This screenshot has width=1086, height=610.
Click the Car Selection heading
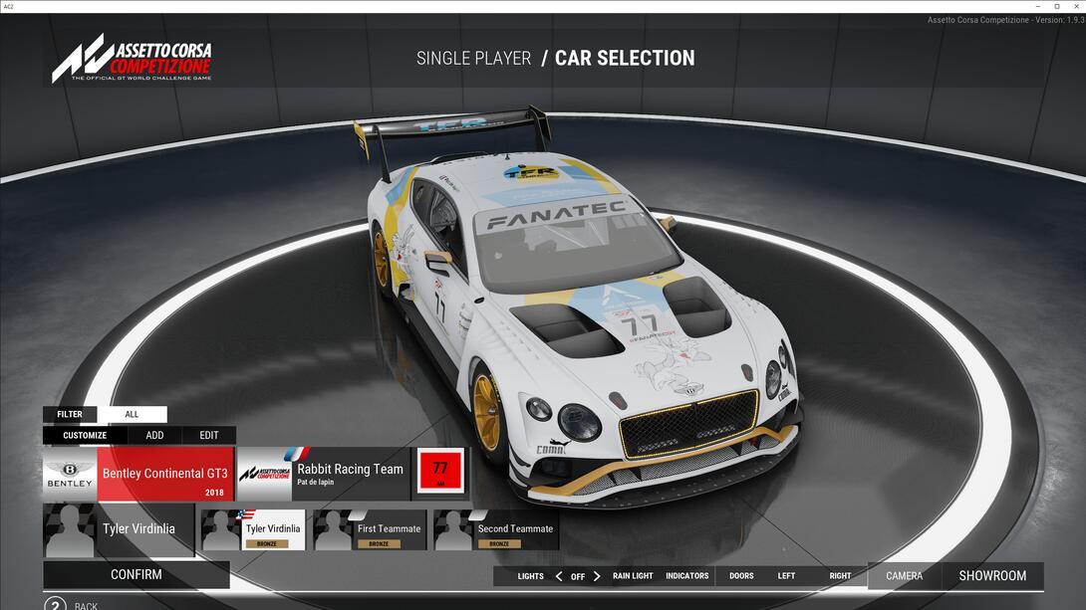click(x=625, y=58)
